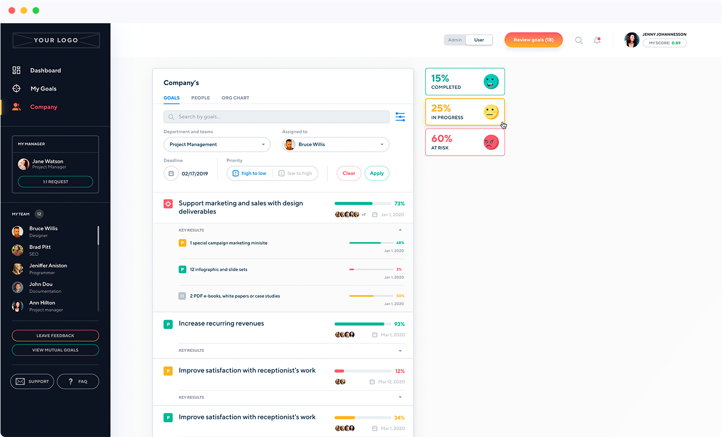Select high to low priority option
Viewport: 722px width, 437px height.
tap(250, 174)
